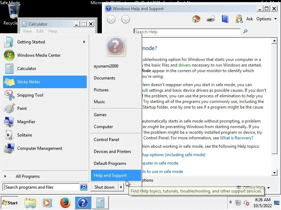Open Windows Explorer from taskbar
281x210 pixels.
pyautogui.click(x=30, y=203)
